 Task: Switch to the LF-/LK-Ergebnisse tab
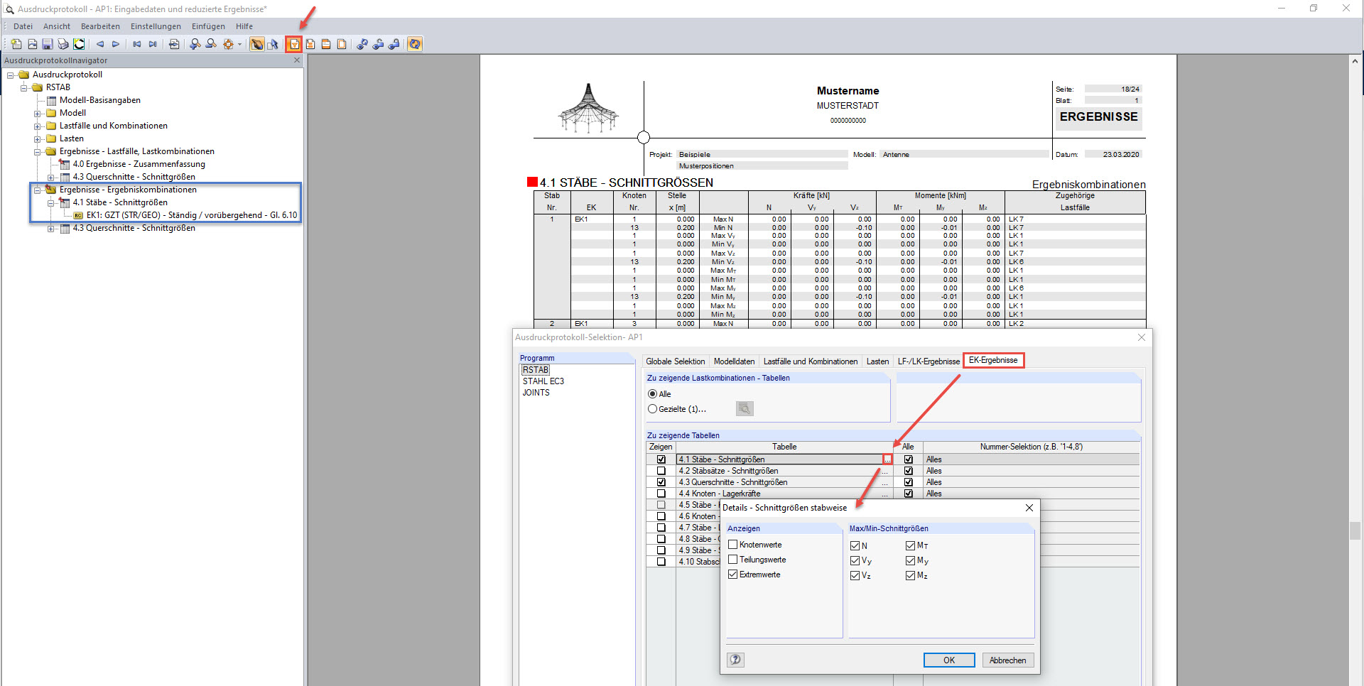point(929,361)
